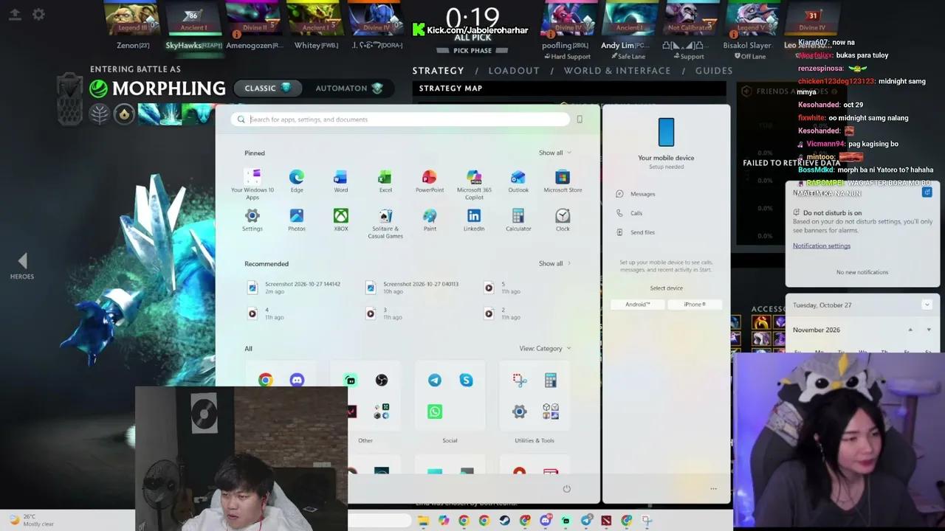Open the Paint app
This screenshot has height=531, width=945.
tap(430, 220)
